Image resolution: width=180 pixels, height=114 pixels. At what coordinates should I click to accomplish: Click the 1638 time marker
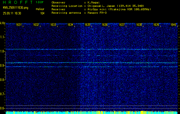[139, 25]
